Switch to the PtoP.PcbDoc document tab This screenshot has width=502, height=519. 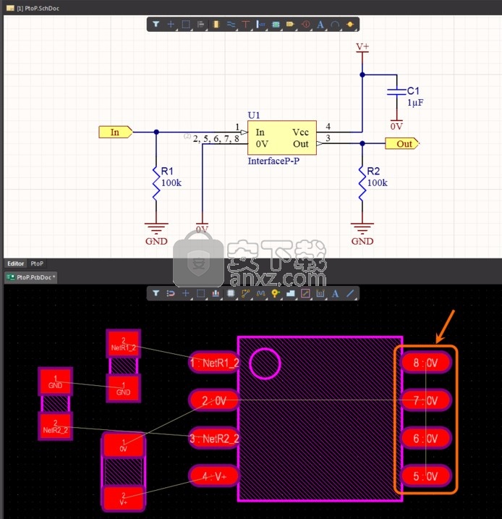point(31,277)
